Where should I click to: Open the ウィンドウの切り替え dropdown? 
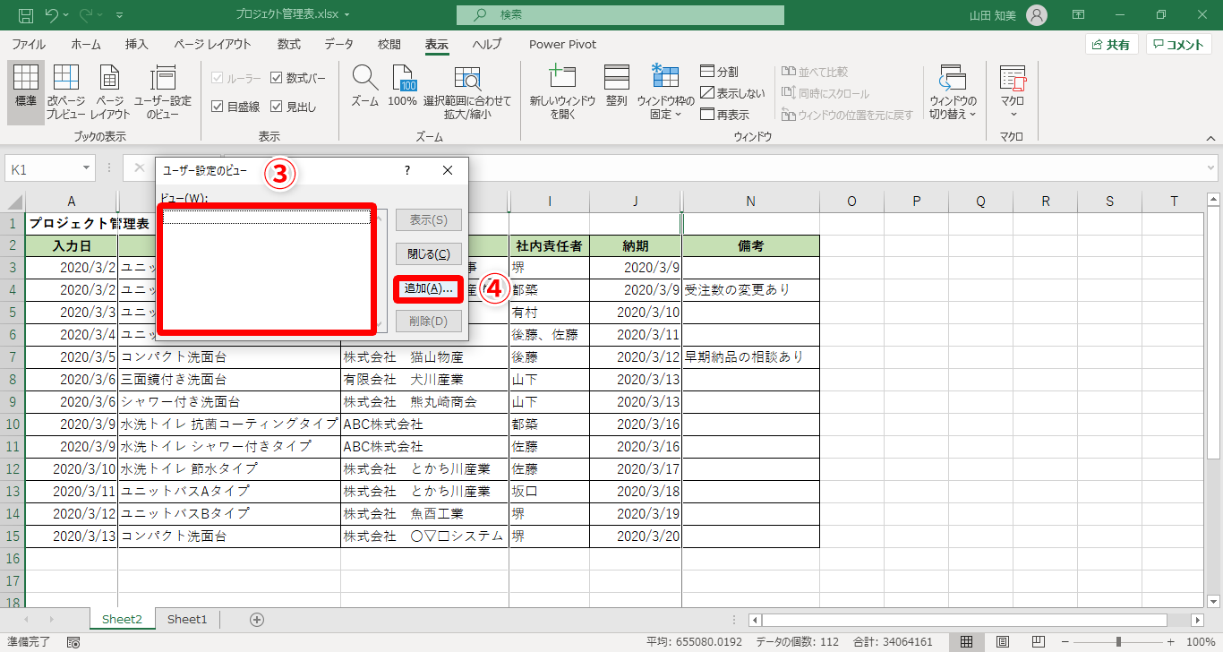pyautogui.click(x=953, y=92)
